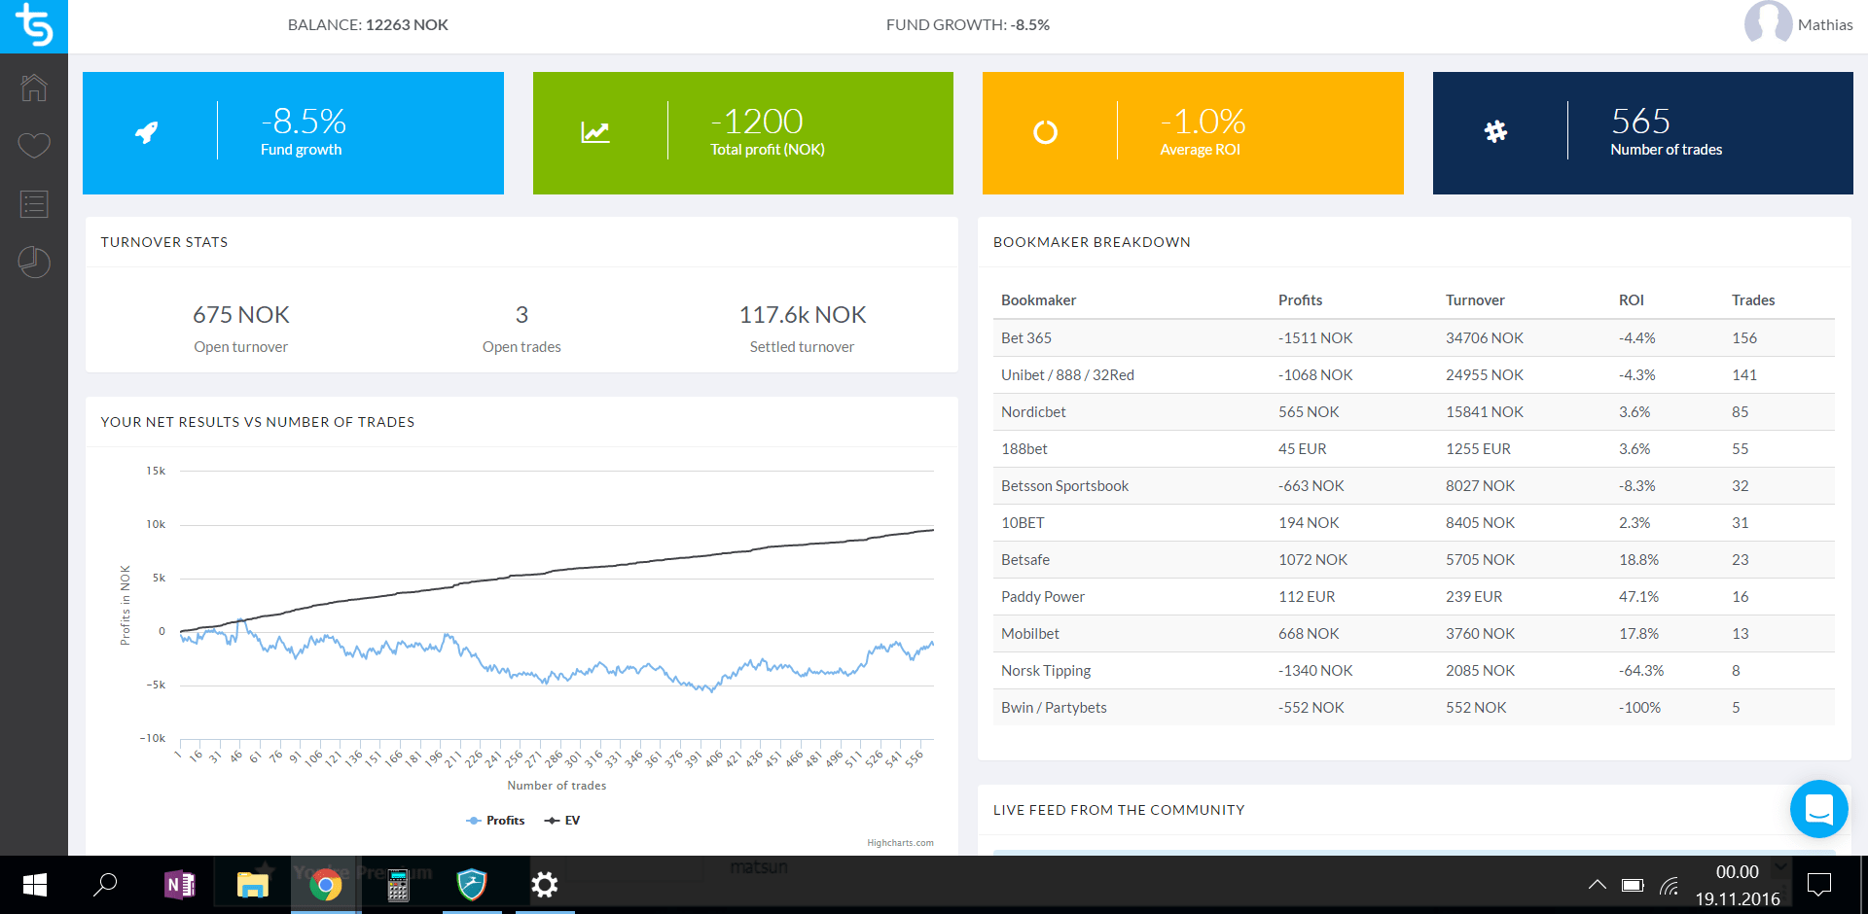Open the live chat bubble button
This screenshot has height=914, width=1868.
pos(1818,809)
